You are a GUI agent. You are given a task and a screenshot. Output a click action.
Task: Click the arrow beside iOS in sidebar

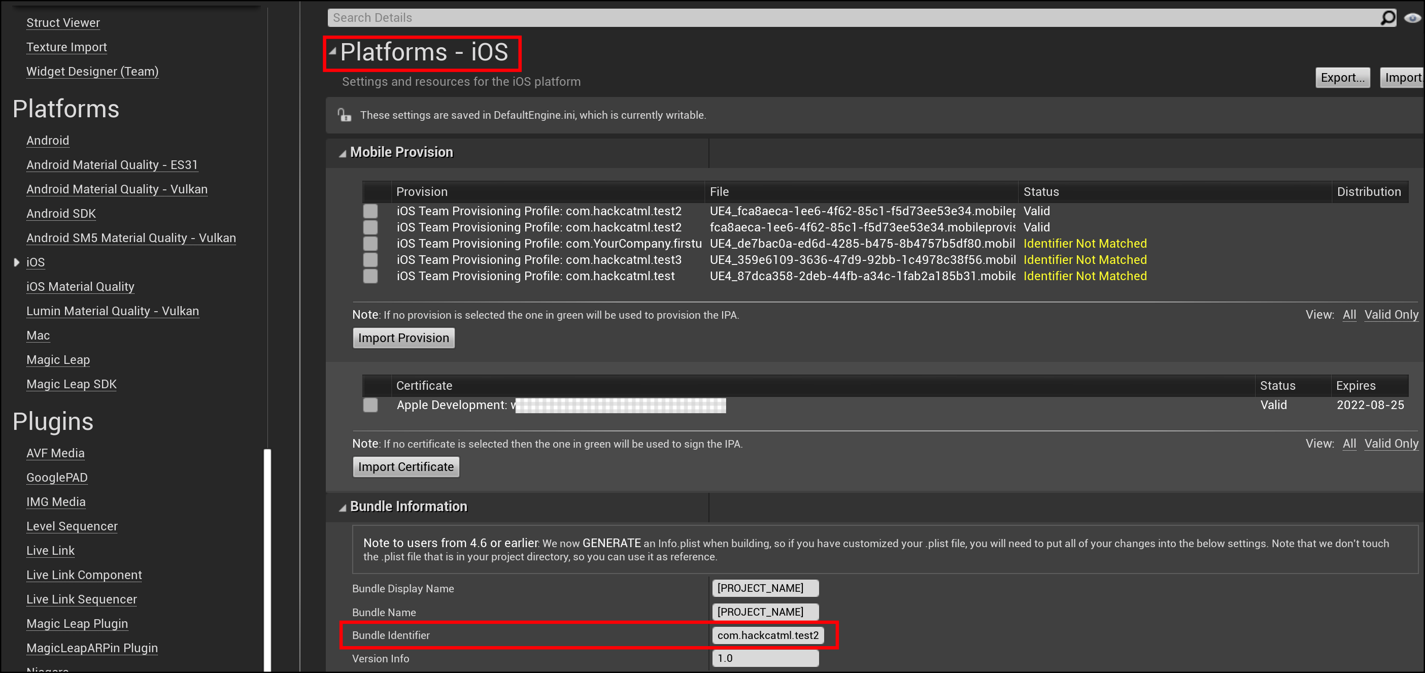tap(17, 262)
